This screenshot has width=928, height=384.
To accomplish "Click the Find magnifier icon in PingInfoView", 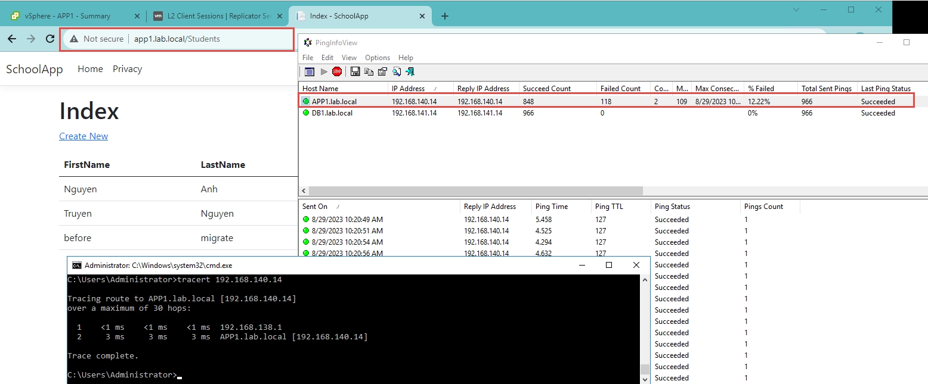I will pyautogui.click(x=396, y=71).
